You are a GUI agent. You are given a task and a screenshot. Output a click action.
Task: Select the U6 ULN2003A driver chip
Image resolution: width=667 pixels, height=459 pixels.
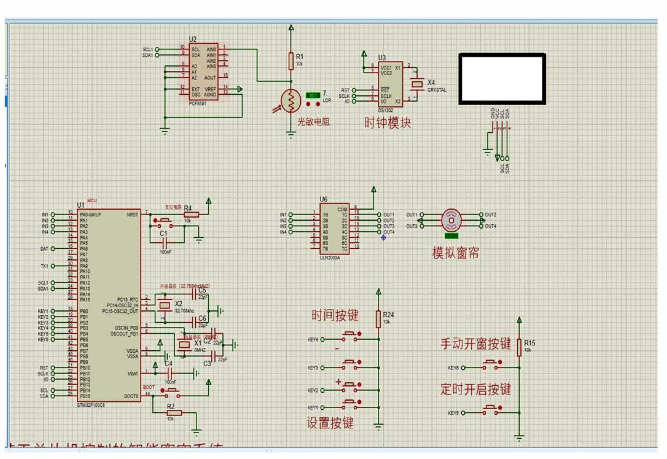click(x=334, y=228)
